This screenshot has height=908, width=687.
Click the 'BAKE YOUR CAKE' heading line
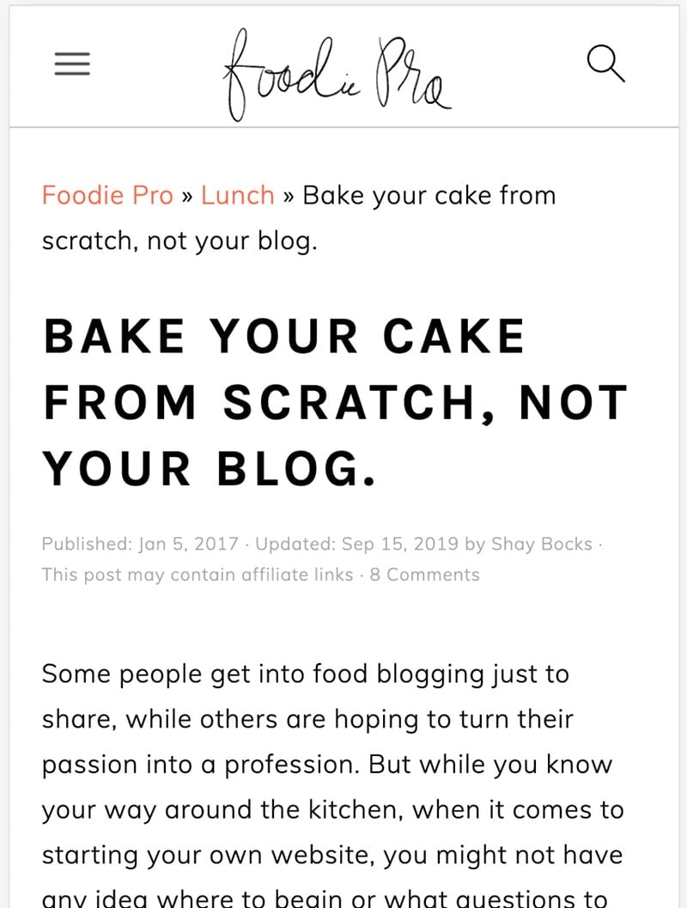(x=284, y=336)
